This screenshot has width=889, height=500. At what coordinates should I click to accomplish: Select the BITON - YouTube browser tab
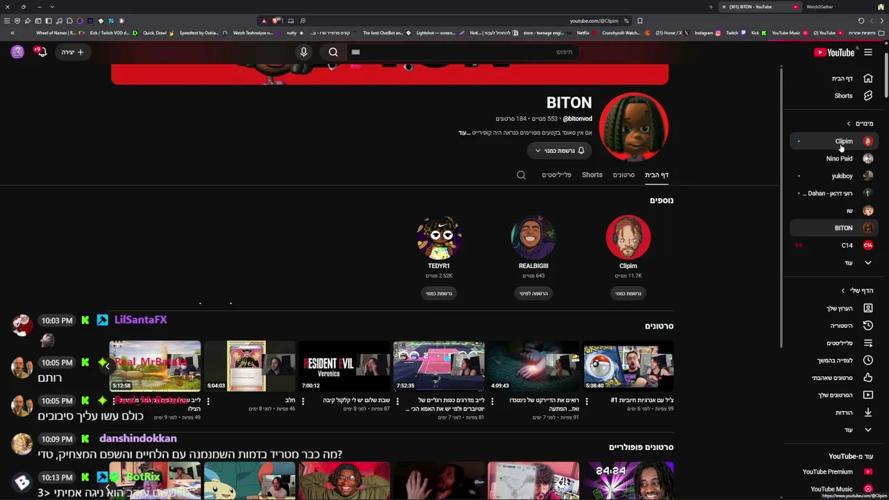point(759,7)
